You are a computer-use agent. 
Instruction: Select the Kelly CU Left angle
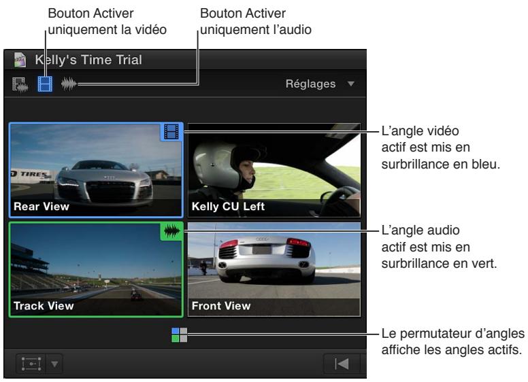click(274, 170)
